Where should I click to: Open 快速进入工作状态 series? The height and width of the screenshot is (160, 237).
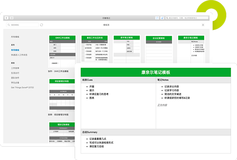19,55
